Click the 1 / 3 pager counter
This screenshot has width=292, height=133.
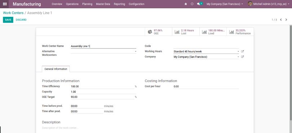click(x=274, y=20)
